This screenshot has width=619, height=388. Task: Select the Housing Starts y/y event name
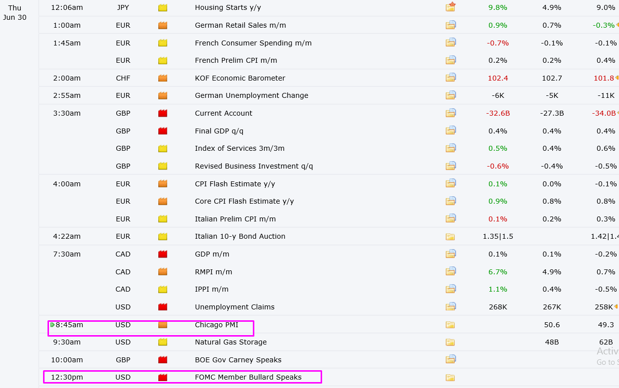point(227,7)
